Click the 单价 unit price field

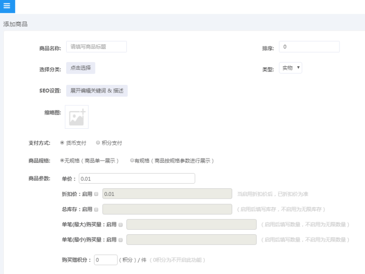[137, 179]
